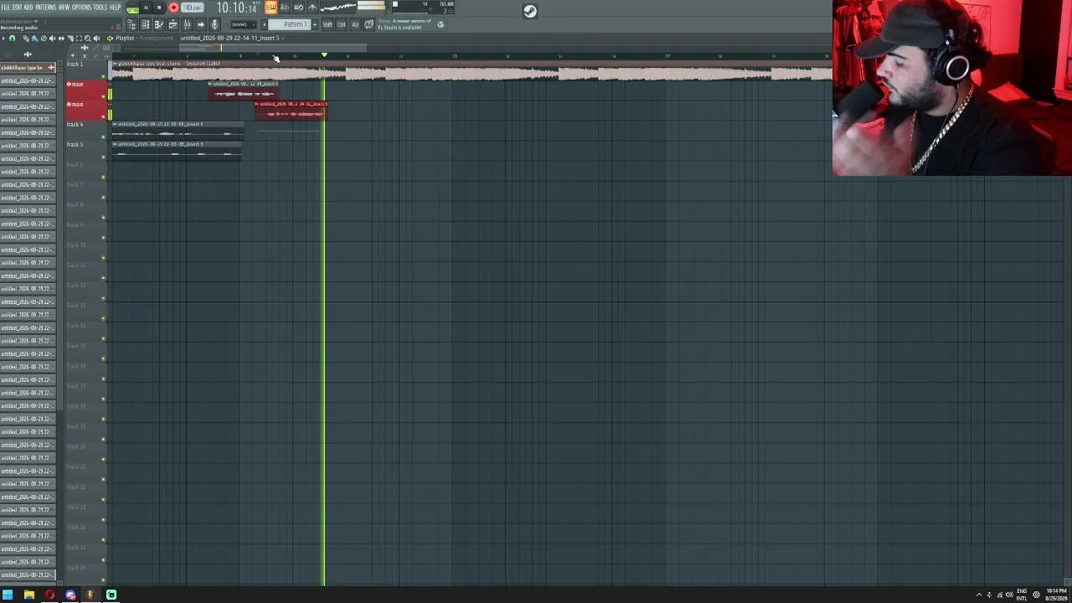This screenshot has height=603, width=1072.
Task: Click the microphone one-click recording icon
Action: coord(214,24)
